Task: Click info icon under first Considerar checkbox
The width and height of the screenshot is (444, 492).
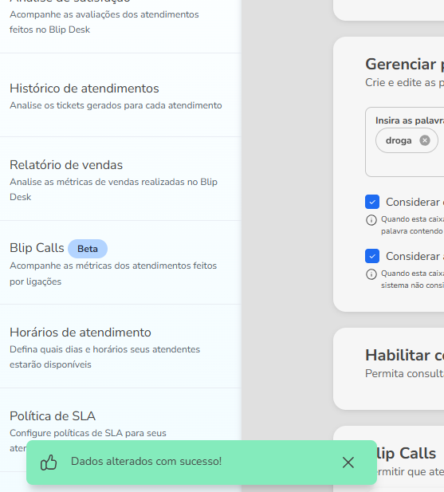Action: point(371,220)
